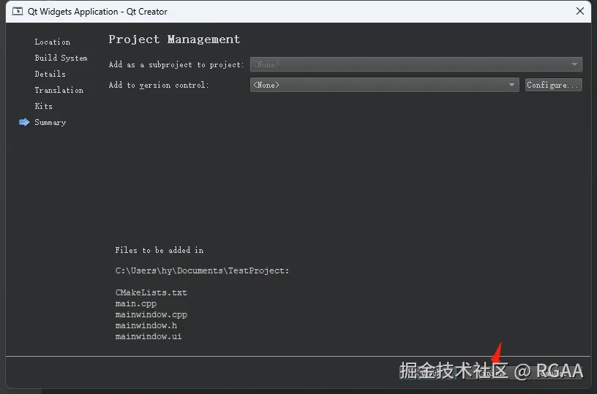
Task: Click mainwindow.ui in the files list
Action: coord(148,336)
